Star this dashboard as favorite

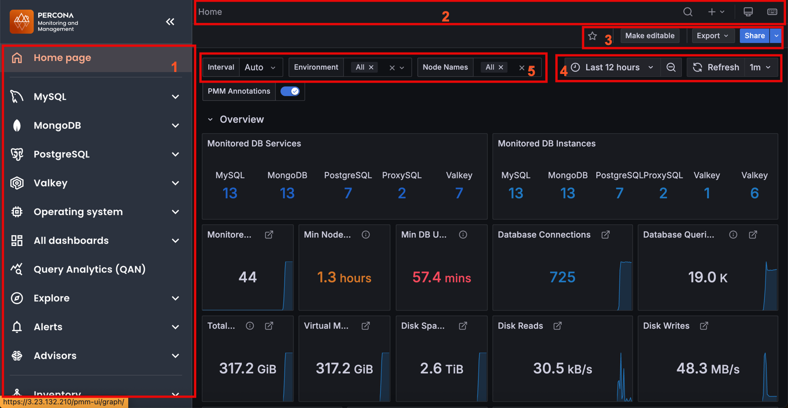tap(593, 36)
